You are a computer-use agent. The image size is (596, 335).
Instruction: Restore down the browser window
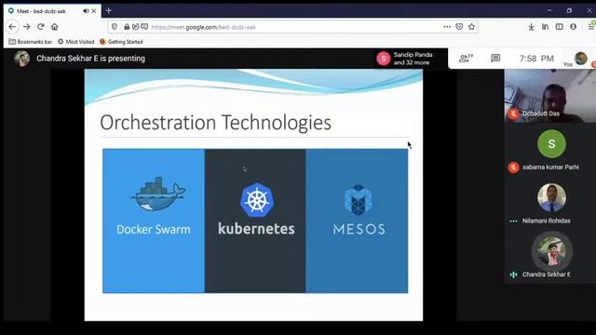(569, 10)
